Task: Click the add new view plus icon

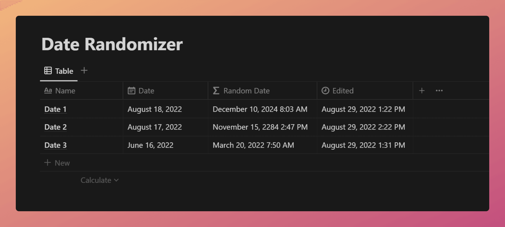Action: 84,70
